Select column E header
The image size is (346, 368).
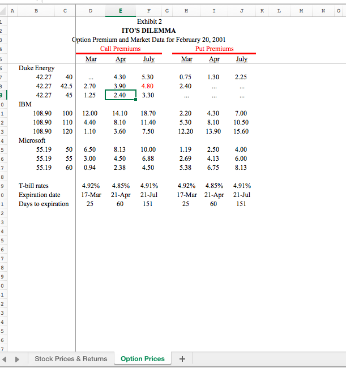click(x=121, y=11)
